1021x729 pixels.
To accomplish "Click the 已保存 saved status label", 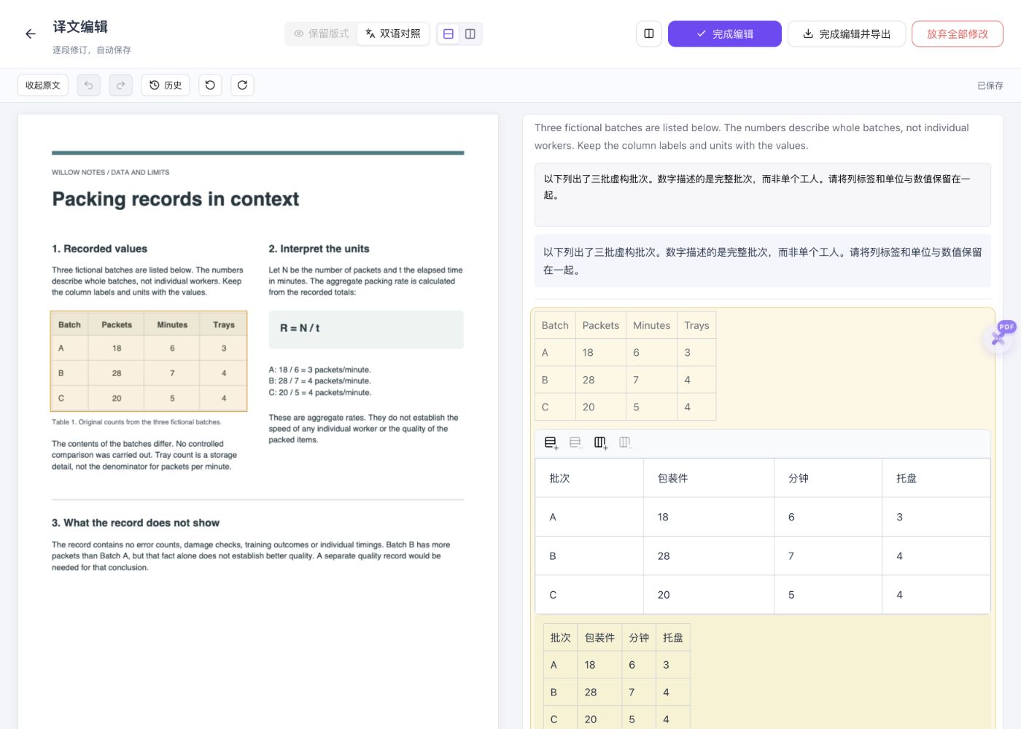I will pyautogui.click(x=990, y=85).
